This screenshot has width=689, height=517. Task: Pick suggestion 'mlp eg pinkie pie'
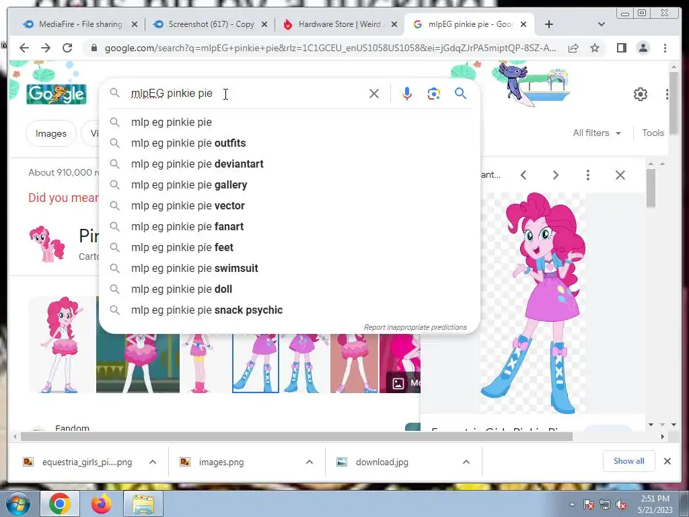[x=289, y=123]
